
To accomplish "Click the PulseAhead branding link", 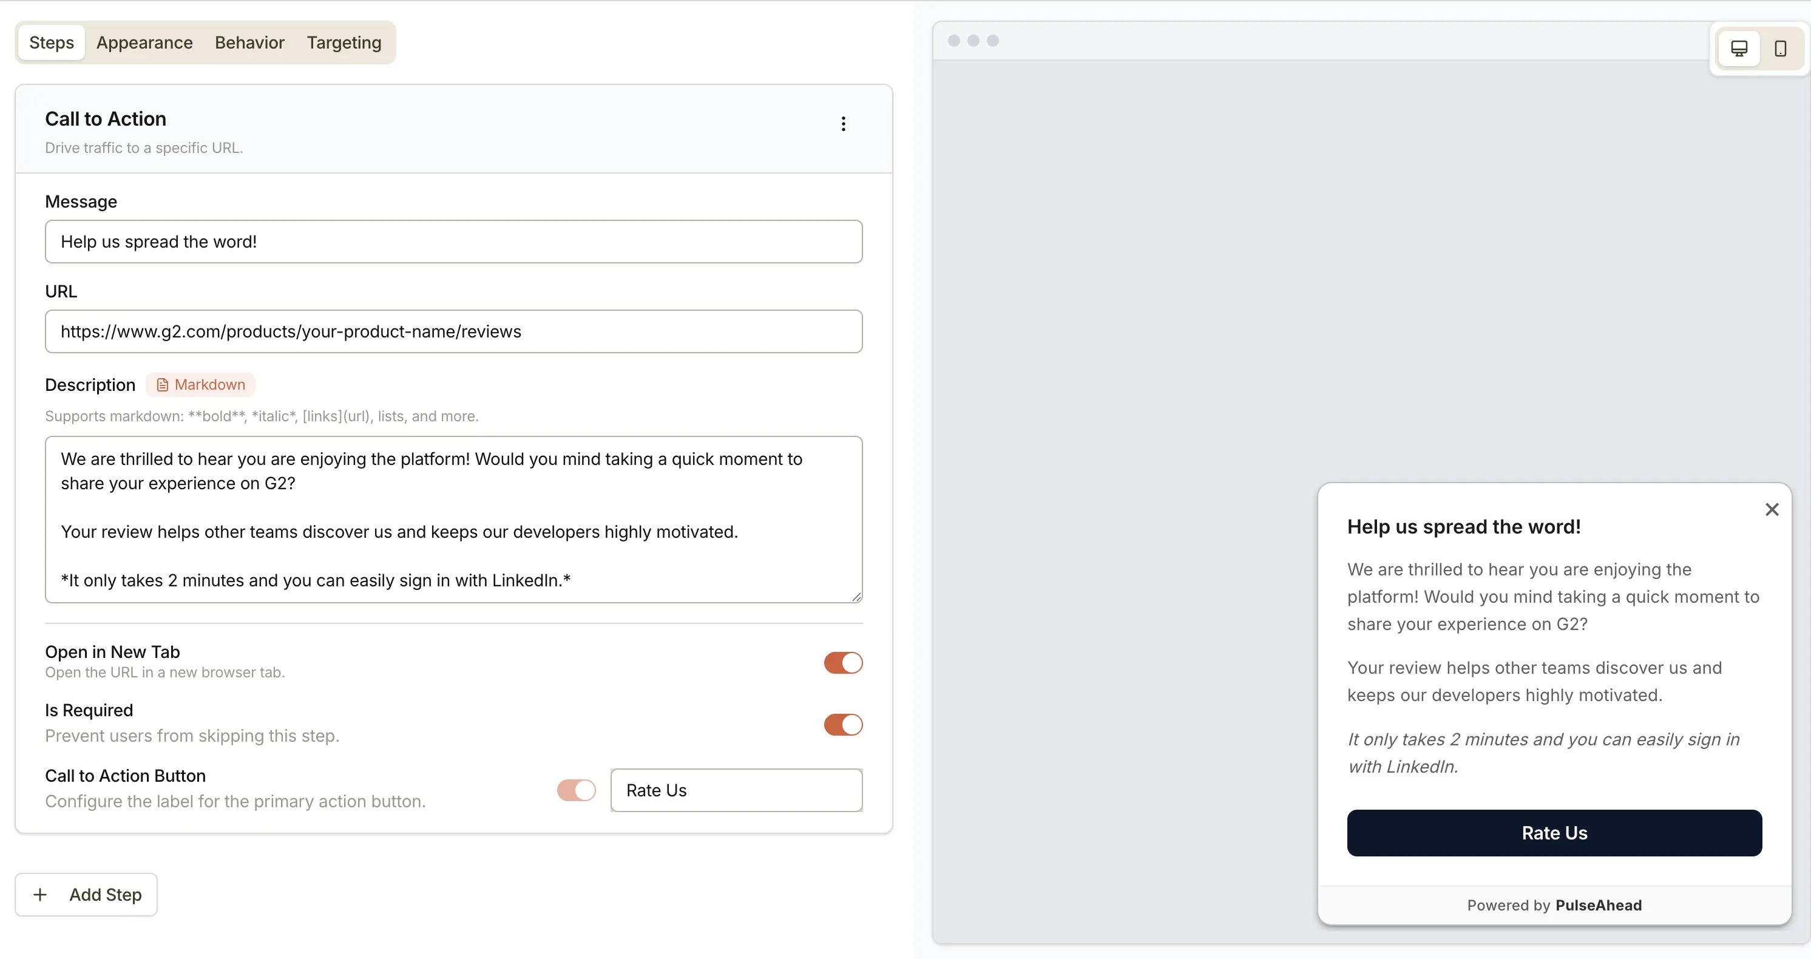I will (x=1599, y=905).
